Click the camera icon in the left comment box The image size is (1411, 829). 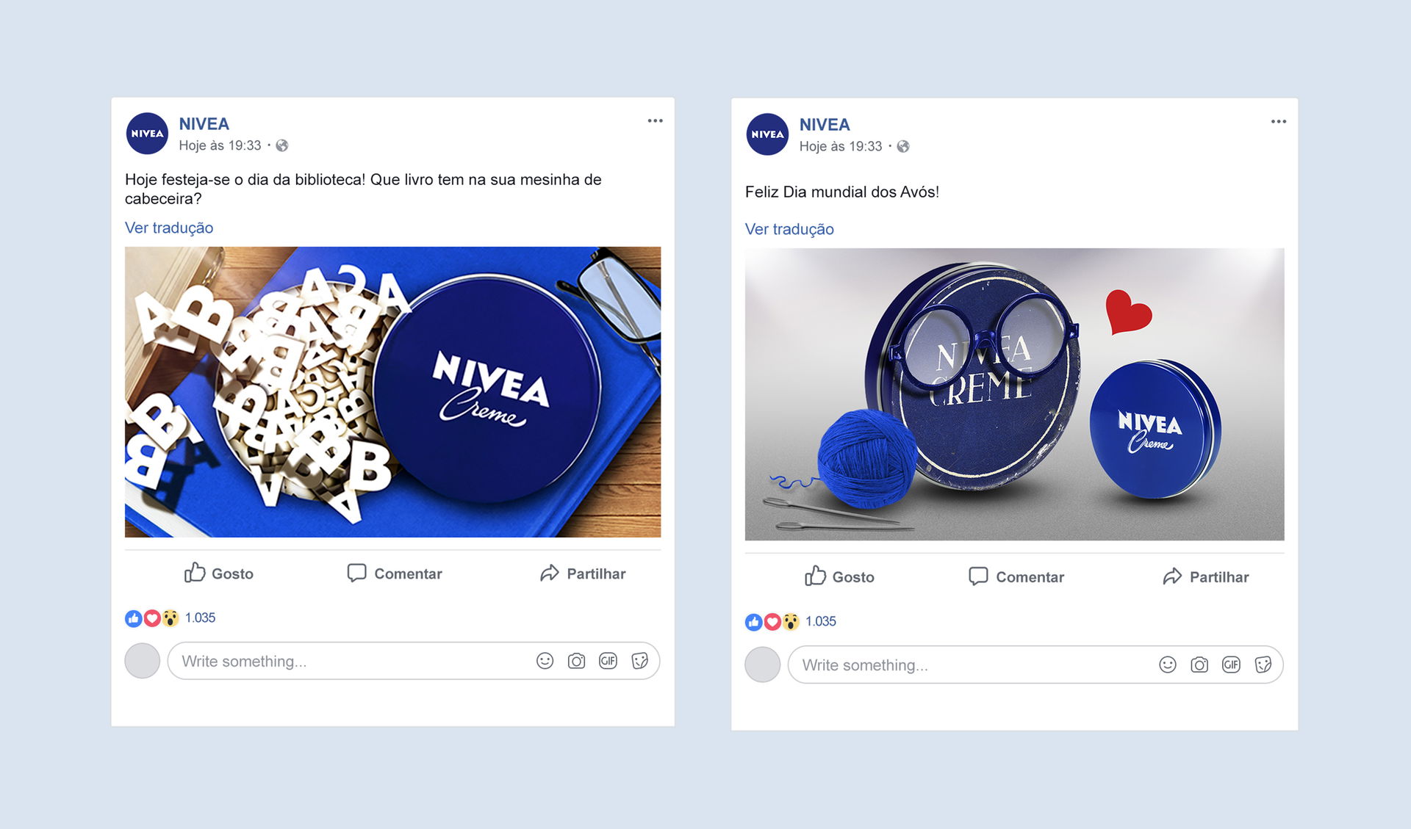coord(576,661)
